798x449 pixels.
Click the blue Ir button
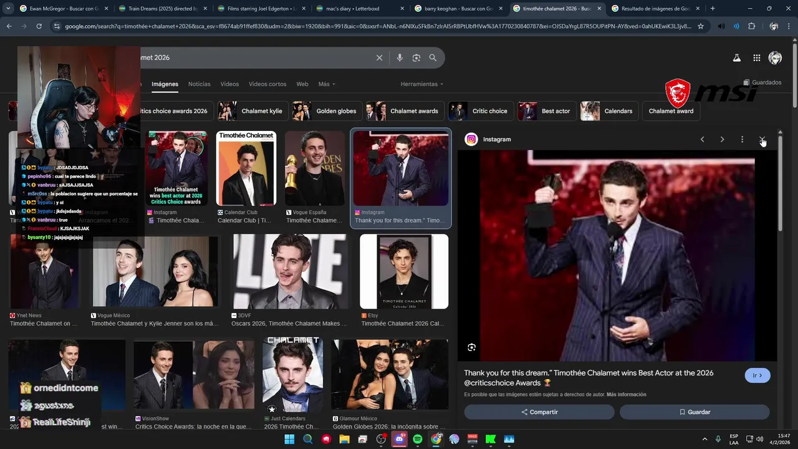[x=757, y=375]
